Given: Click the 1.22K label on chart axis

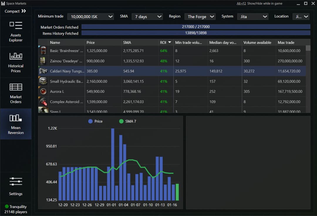Looking at the screenshot, I should [52, 128].
